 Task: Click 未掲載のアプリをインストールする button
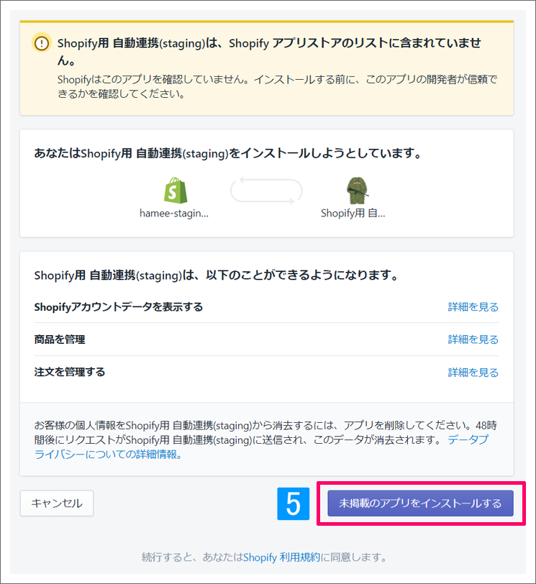420,503
